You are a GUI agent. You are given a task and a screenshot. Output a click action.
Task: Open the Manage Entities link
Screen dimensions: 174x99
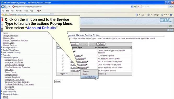click(11, 75)
